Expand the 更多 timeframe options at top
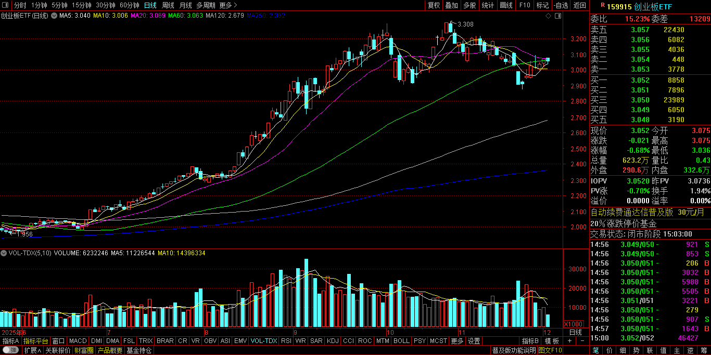 pos(225,5)
